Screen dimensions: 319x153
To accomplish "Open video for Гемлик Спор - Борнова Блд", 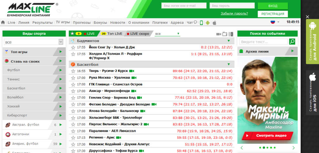I will pyautogui.click(x=139, y=98).
